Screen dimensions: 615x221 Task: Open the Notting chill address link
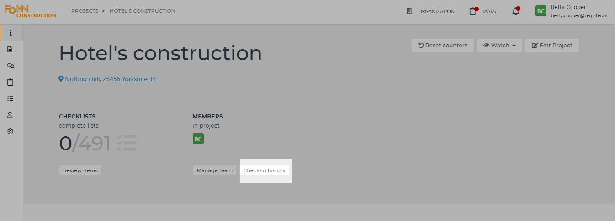tap(108, 79)
